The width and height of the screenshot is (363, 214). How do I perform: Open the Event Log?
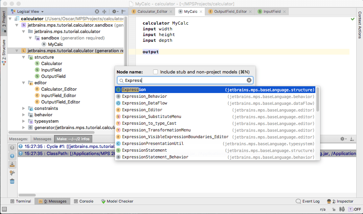pyautogui.click(x=308, y=201)
